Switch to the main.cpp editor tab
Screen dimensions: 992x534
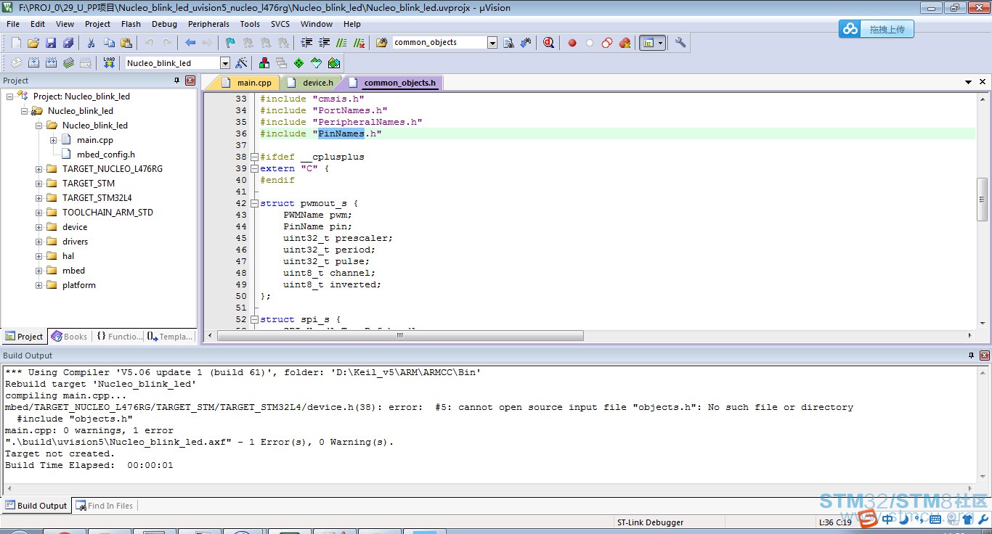click(247, 83)
